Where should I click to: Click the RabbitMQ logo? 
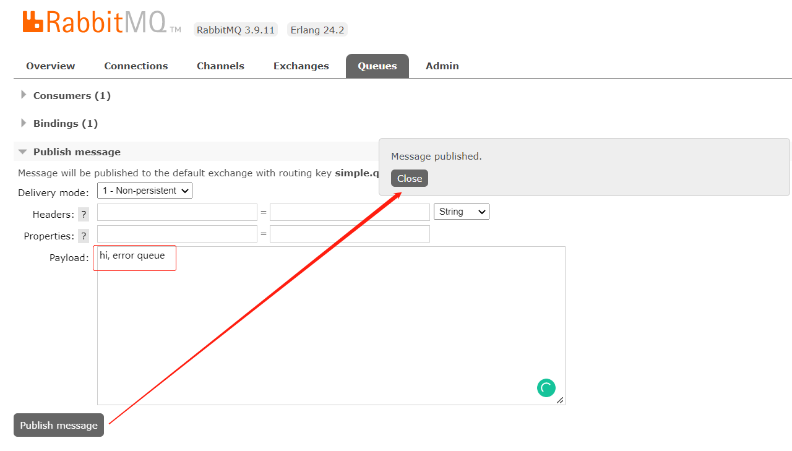click(102, 22)
